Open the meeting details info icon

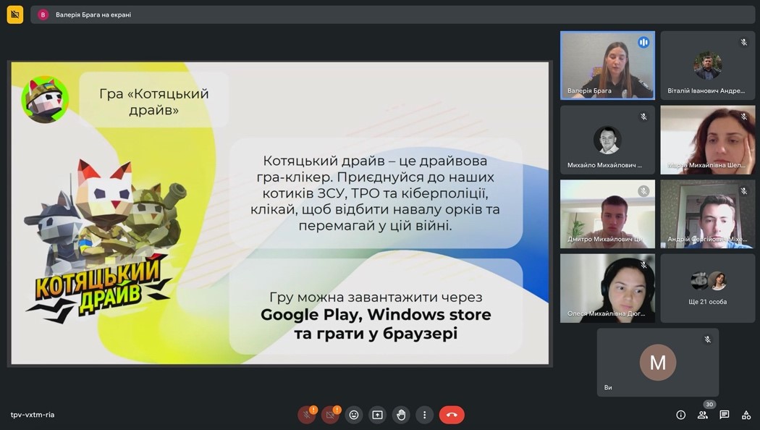pos(680,415)
